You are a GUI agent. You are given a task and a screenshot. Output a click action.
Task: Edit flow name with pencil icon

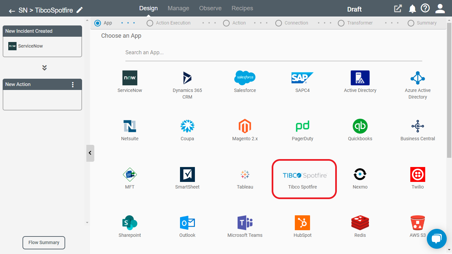79,10
